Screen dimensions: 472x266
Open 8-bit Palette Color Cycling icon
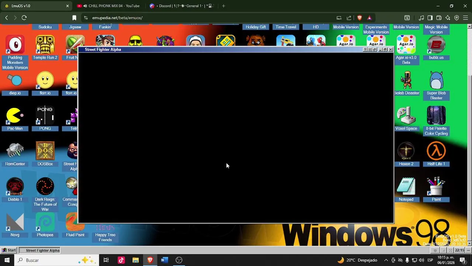pyautogui.click(x=436, y=121)
